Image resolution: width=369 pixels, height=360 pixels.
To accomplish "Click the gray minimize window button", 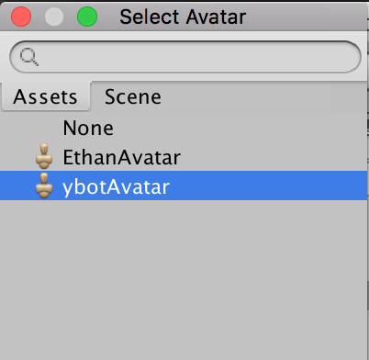I will coord(54,17).
